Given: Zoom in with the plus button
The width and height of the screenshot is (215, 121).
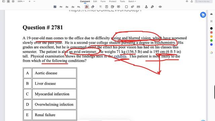Looking at the screenshot, I should [30, 1].
